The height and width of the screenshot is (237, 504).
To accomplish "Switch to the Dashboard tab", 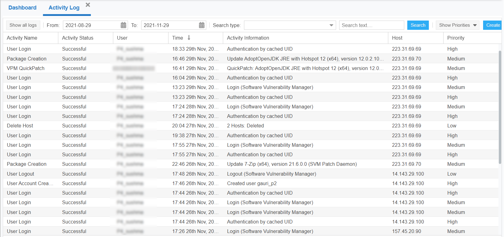I will [22, 8].
